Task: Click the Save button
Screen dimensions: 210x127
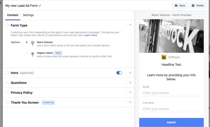Action: click(180, 5)
